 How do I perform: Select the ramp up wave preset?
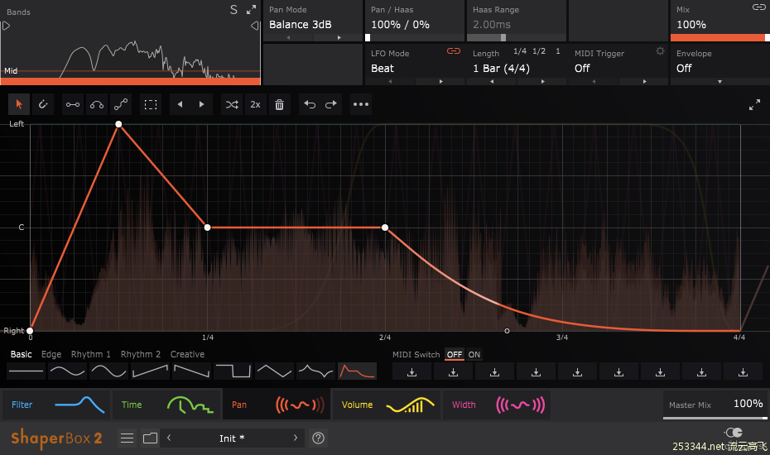pyautogui.click(x=150, y=371)
